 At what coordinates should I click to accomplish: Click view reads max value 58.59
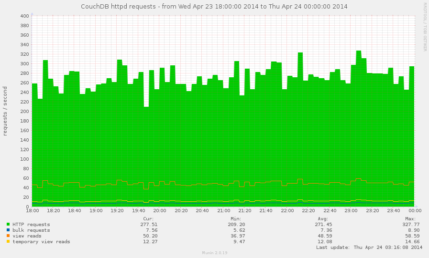point(412,236)
